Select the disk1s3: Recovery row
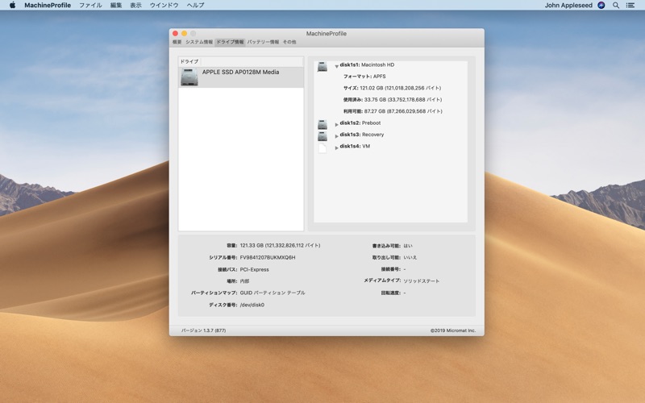645x403 pixels. [x=361, y=135]
